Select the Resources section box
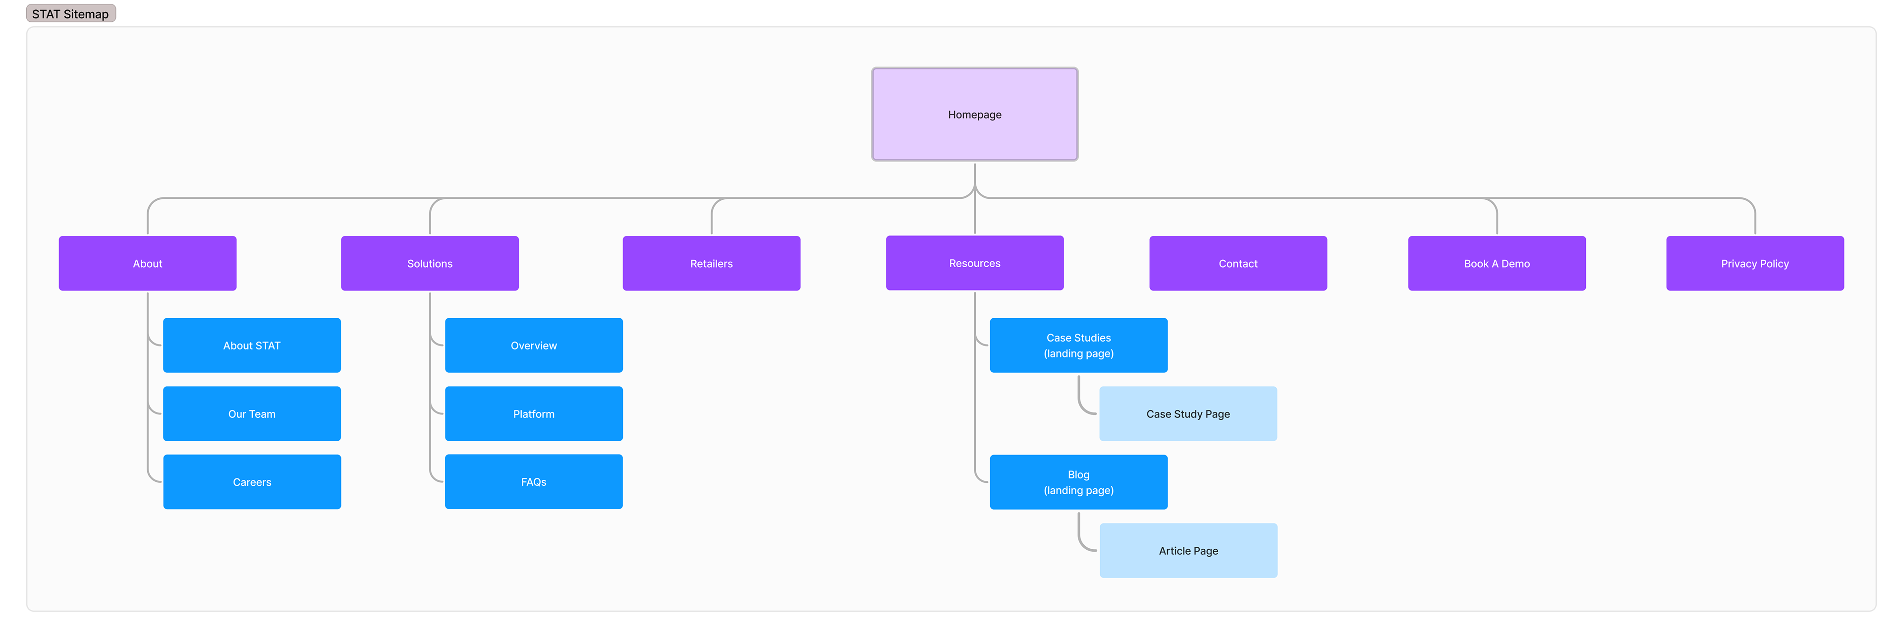Viewport: 1903px width, 638px height. click(974, 263)
